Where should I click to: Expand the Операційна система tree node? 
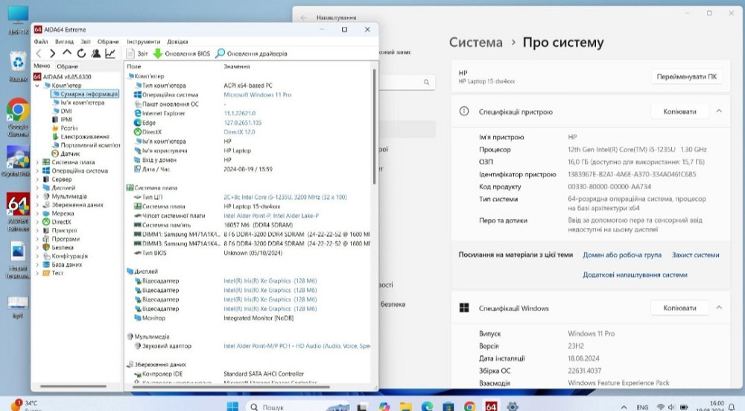pos(37,171)
